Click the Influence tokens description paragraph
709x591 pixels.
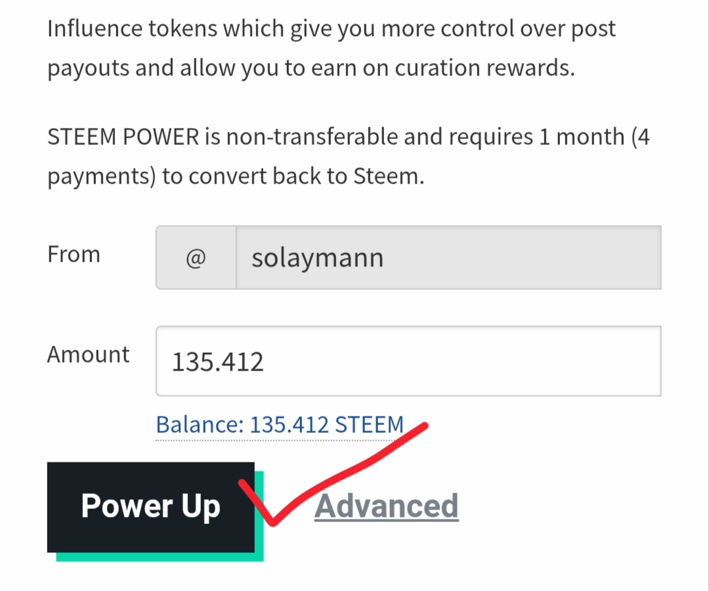(x=332, y=49)
